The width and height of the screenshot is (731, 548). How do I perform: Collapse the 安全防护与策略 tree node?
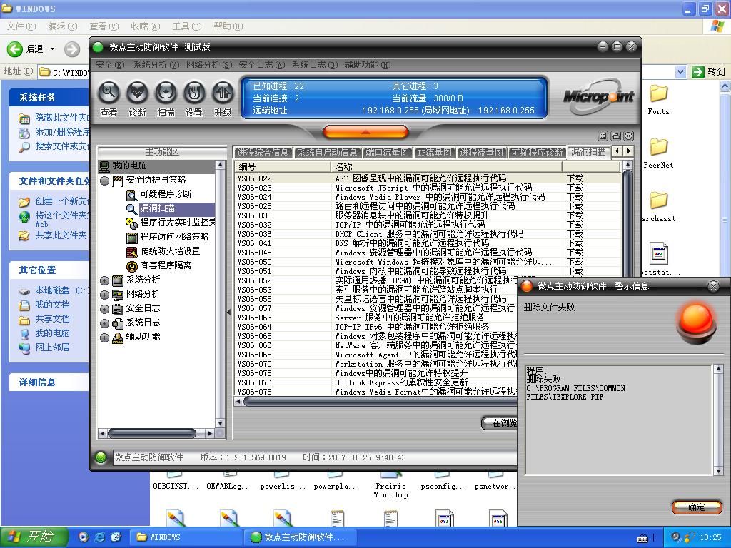pyautogui.click(x=104, y=181)
